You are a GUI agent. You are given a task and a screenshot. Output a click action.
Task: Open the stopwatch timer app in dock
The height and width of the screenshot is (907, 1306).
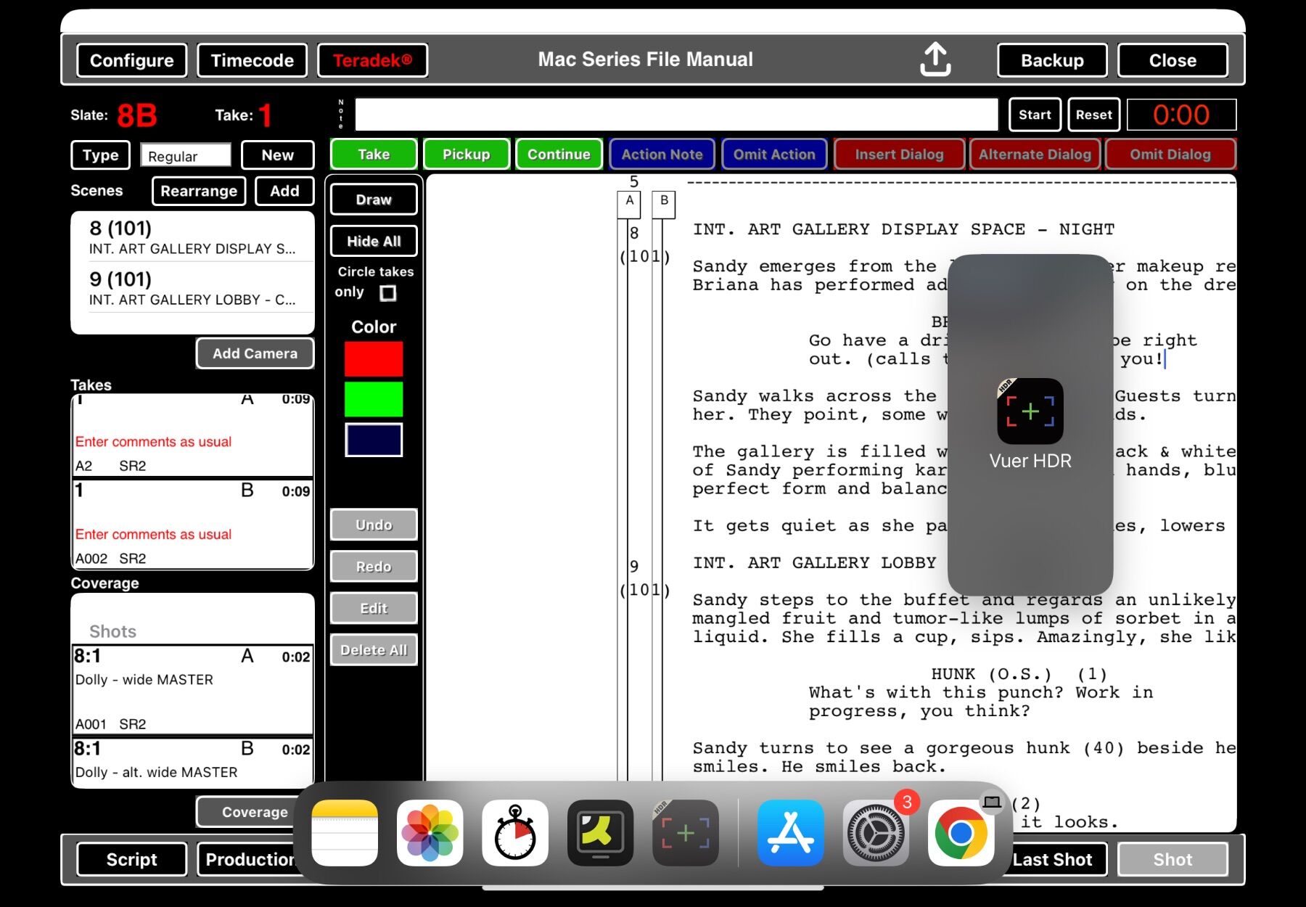[515, 833]
